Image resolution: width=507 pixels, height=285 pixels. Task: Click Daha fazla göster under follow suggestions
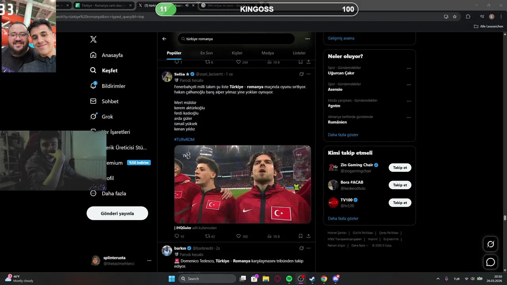click(x=343, y=218)
